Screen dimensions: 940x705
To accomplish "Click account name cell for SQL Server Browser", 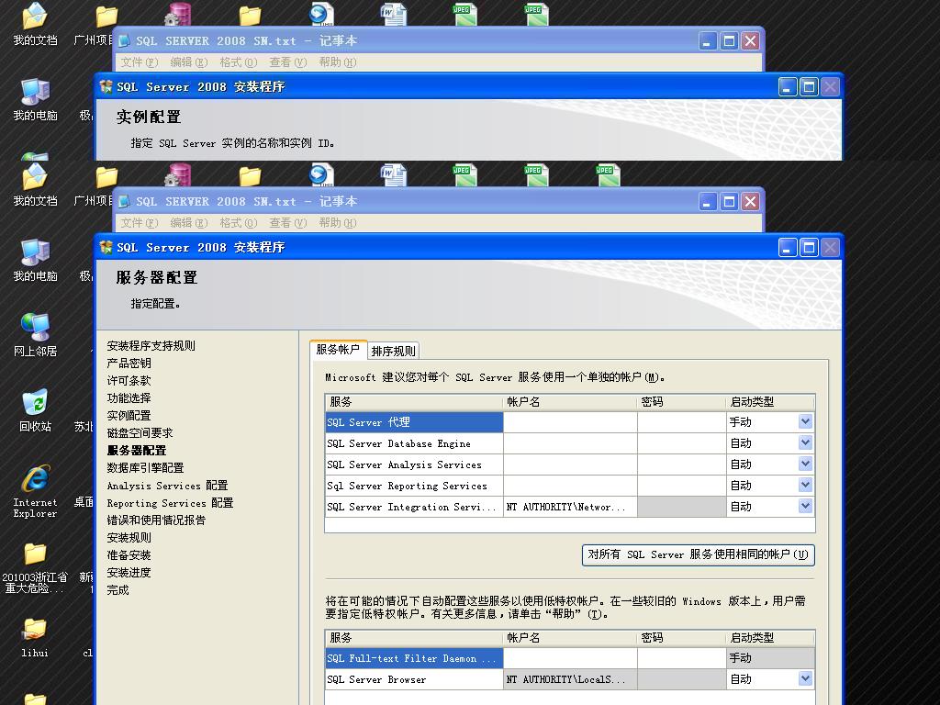I will 569,679.
